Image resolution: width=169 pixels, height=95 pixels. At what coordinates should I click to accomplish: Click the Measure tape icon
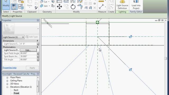[x=101, y=1]
